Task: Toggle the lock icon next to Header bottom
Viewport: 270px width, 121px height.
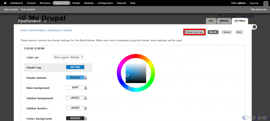Action: click(86, 78)
